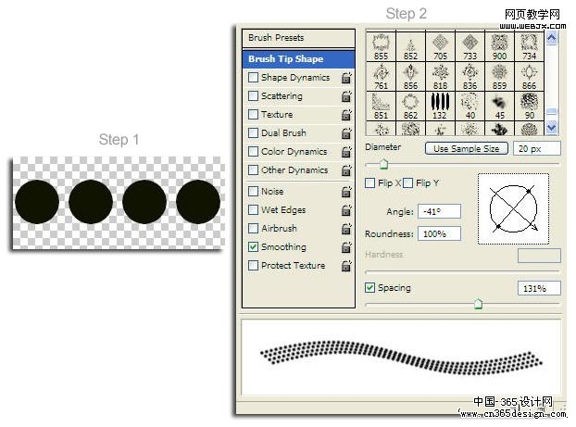Pick the 866 brush preset
The height and width of the screenshot is (427, 576).
[529, 76]
